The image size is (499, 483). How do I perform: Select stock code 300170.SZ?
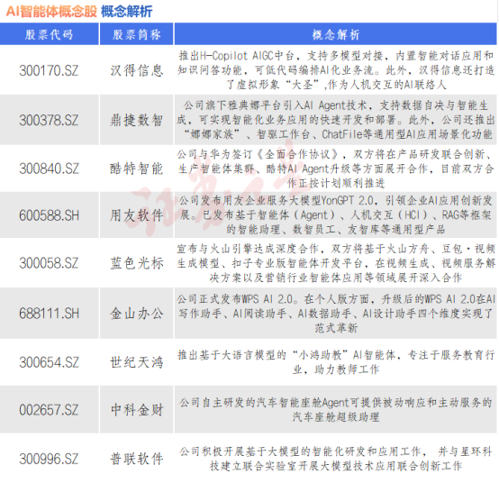(49, 70)
